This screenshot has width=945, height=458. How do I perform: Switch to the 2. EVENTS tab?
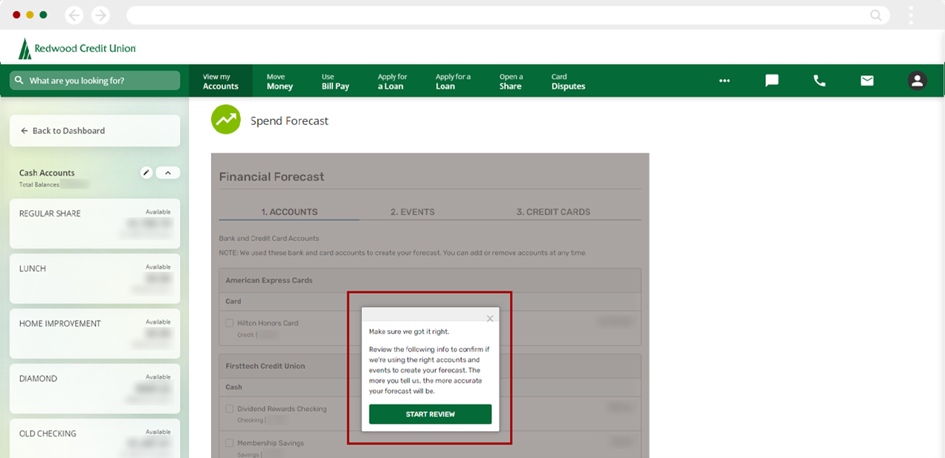tap(413, 212)
